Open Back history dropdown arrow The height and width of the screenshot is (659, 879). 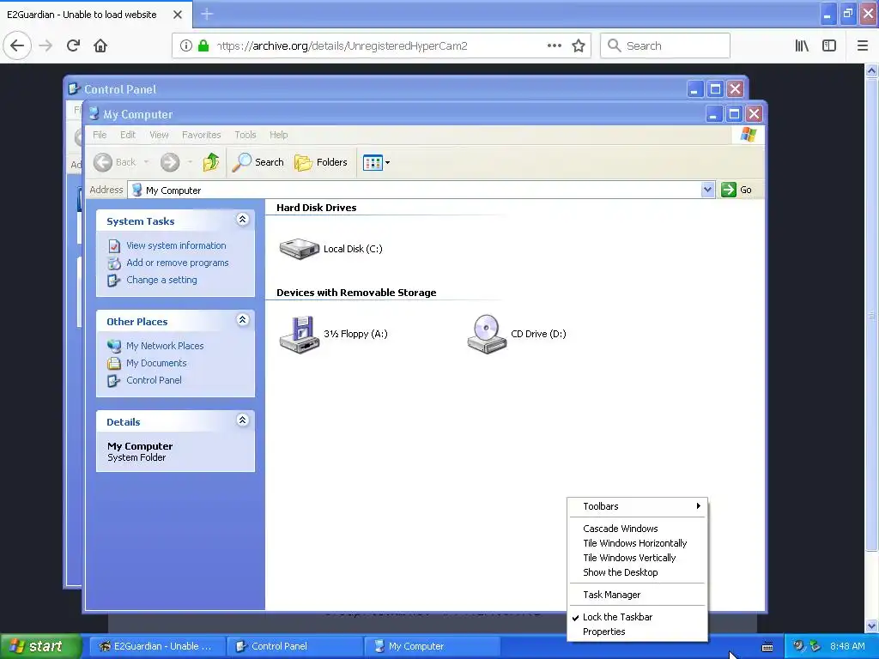pos(146,162)
